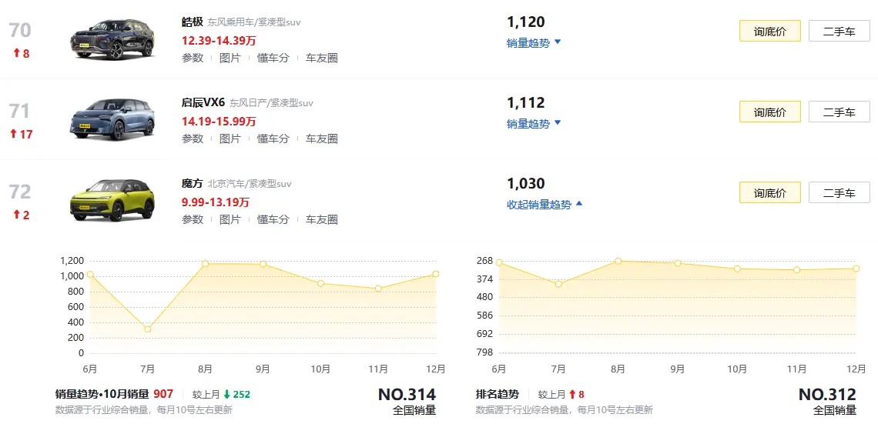Open 懂车分 for 皓极
This screenshot has height=434, width=878.
[273, 58]
